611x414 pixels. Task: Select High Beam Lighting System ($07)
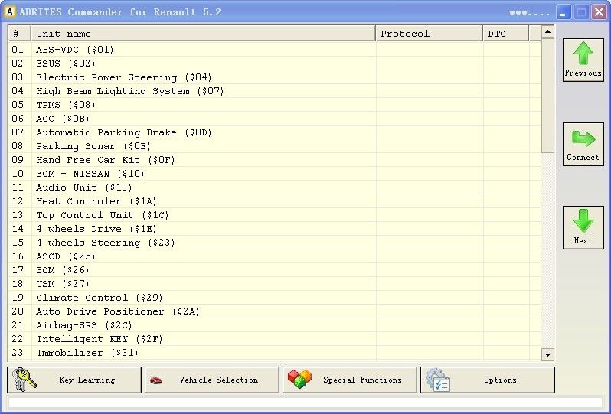pyautogui.click(x=274, y=91)
